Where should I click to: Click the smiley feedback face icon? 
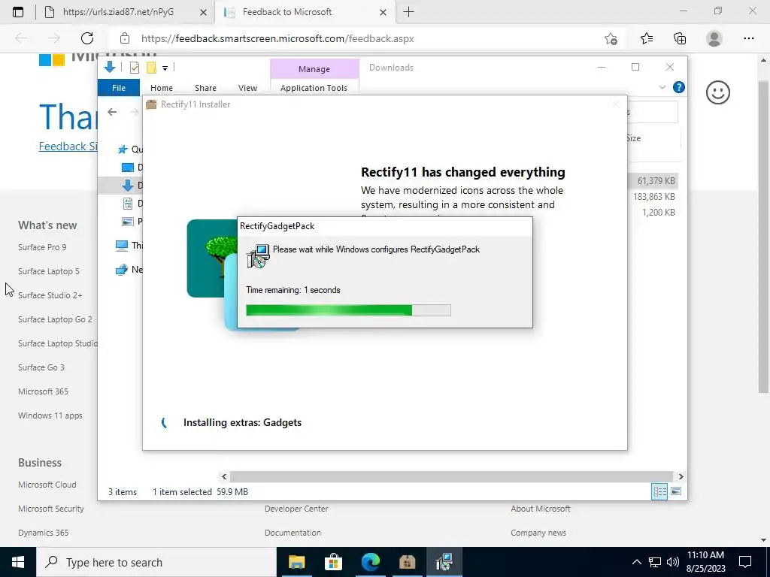coord(717,92)
